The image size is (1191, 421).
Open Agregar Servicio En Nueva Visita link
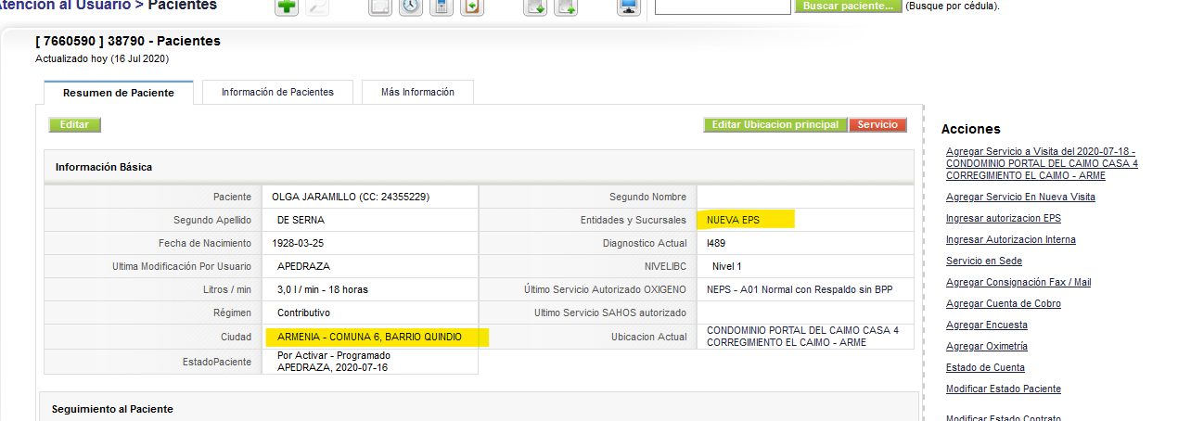pyautogui.click(x=1020, y=197)
